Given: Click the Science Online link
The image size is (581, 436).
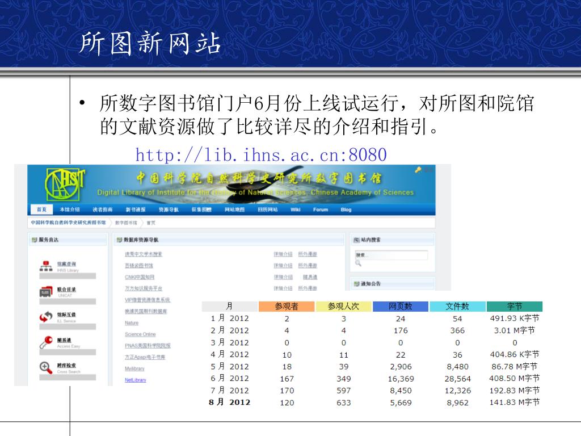Looking at the screenshot, I should coord(140,334).
